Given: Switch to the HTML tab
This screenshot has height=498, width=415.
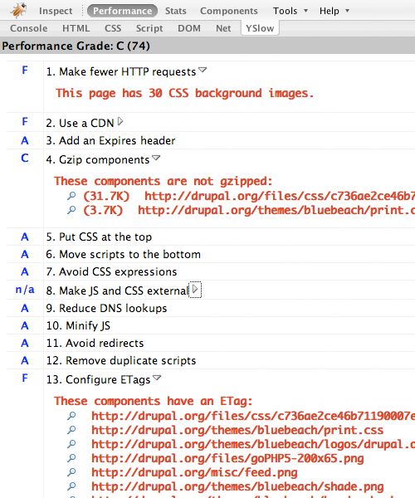Looking at the screenshot, I should click(76, 28).
